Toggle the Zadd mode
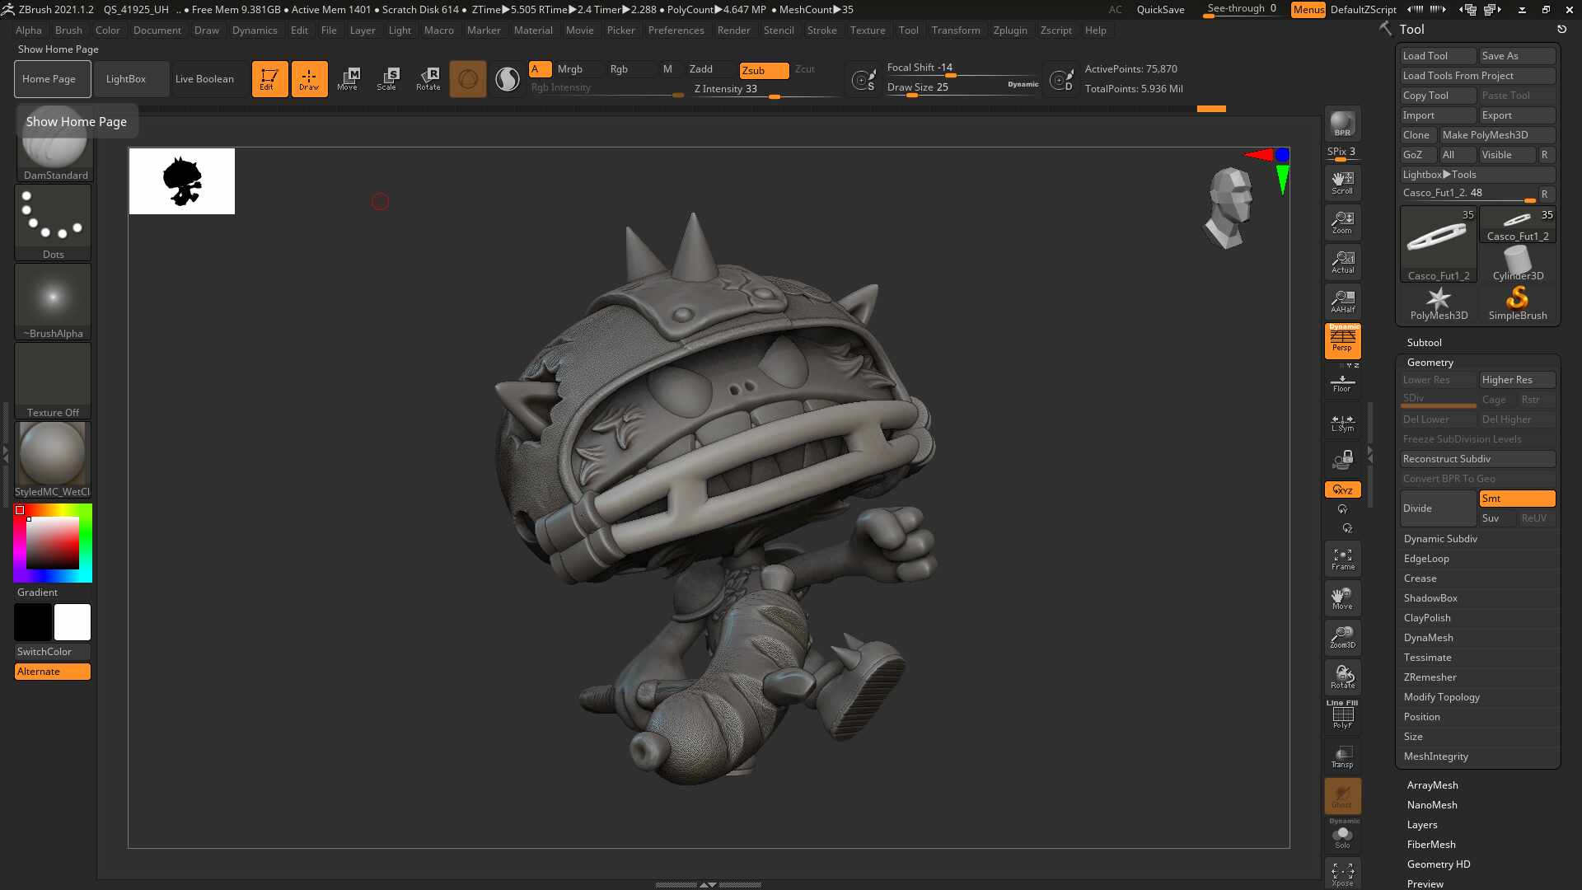The width and height of the screenshot is (1582, 890). pos(701,69)
